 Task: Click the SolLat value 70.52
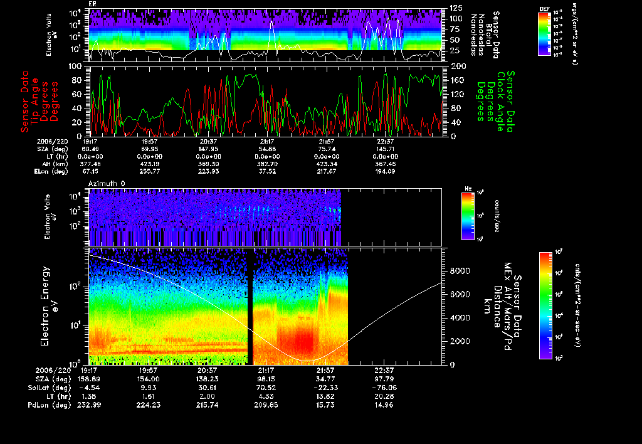click(x=266, y=388)
